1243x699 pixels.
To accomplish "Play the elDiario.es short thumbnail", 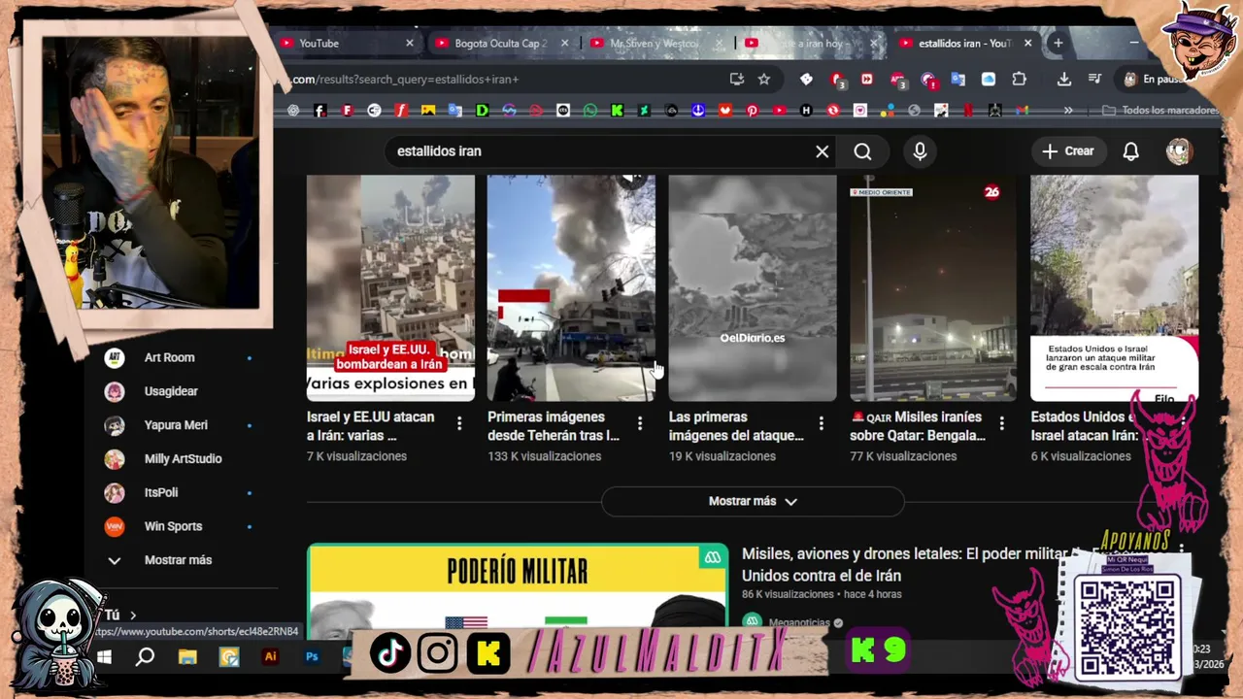I will pyautogui.click(x=753, y=287).
